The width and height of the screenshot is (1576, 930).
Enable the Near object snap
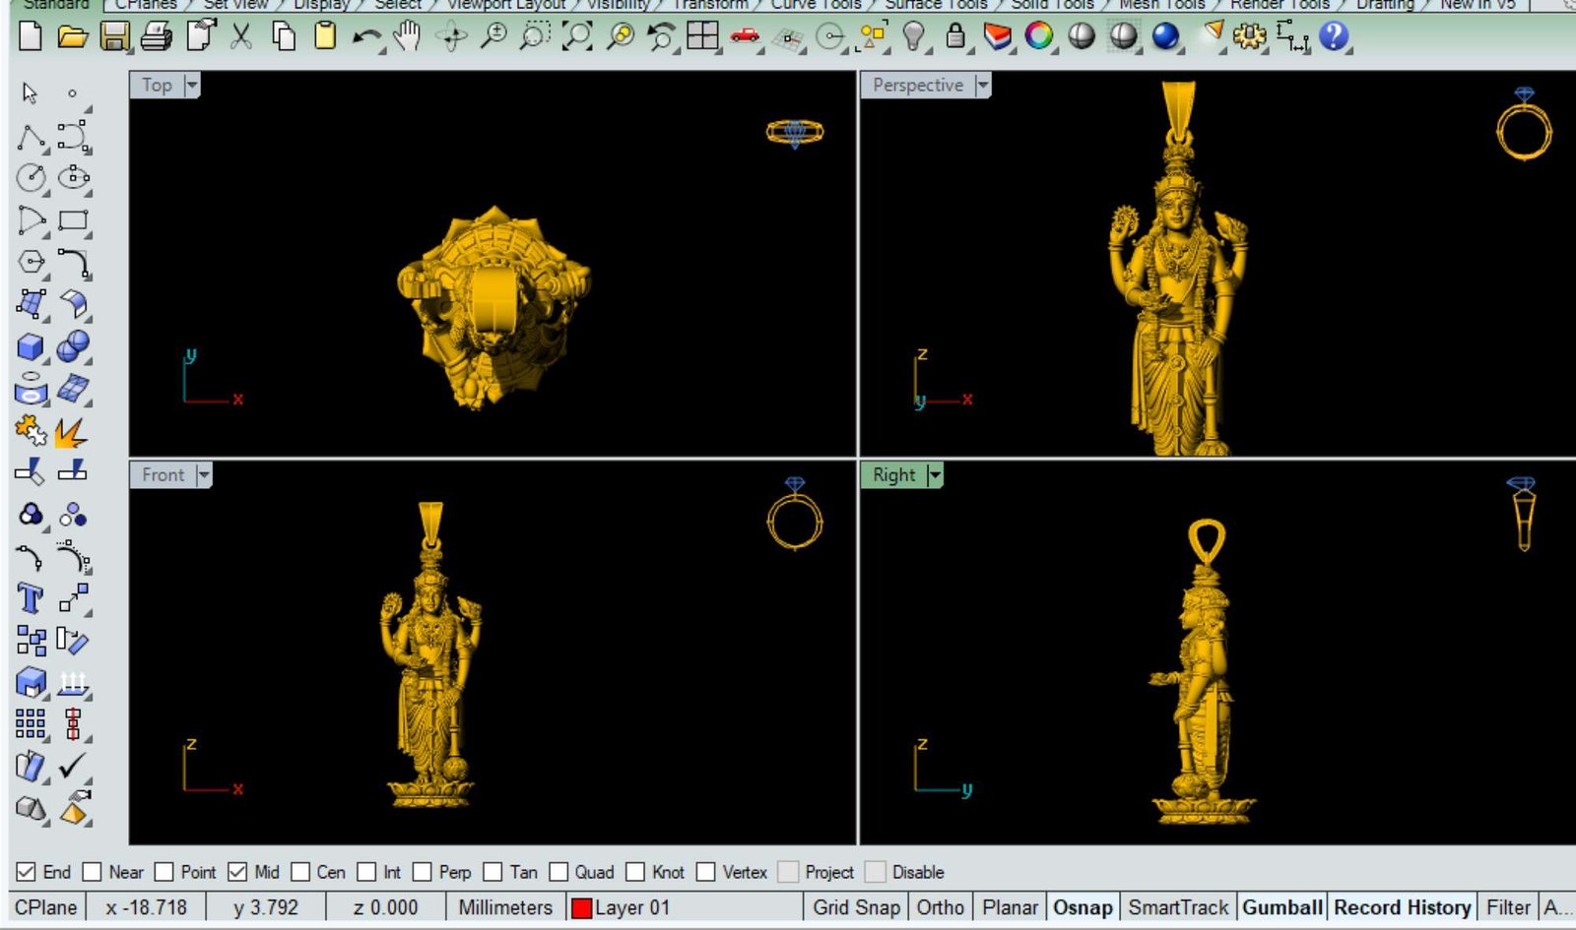coord(93,872)
